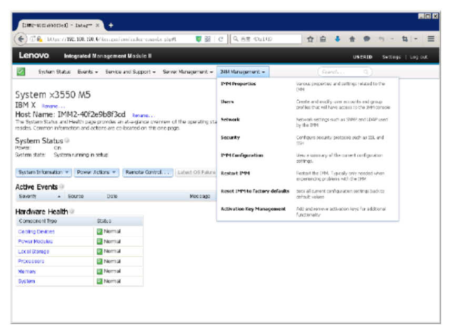The width and height of the screenshot is (452, 329).
Task: Click Rename link next to IBM X
Action: click(x=53, y=107)
